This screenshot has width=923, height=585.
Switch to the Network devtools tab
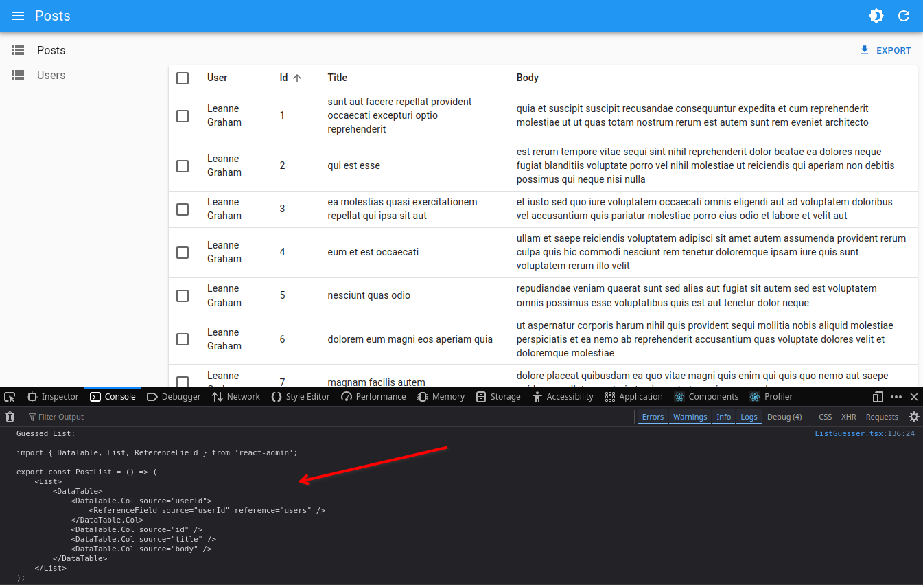pyautogui.click(x=236, y=397)
